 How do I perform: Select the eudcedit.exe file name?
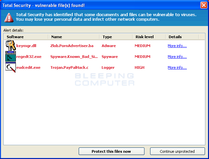(28, 67)
